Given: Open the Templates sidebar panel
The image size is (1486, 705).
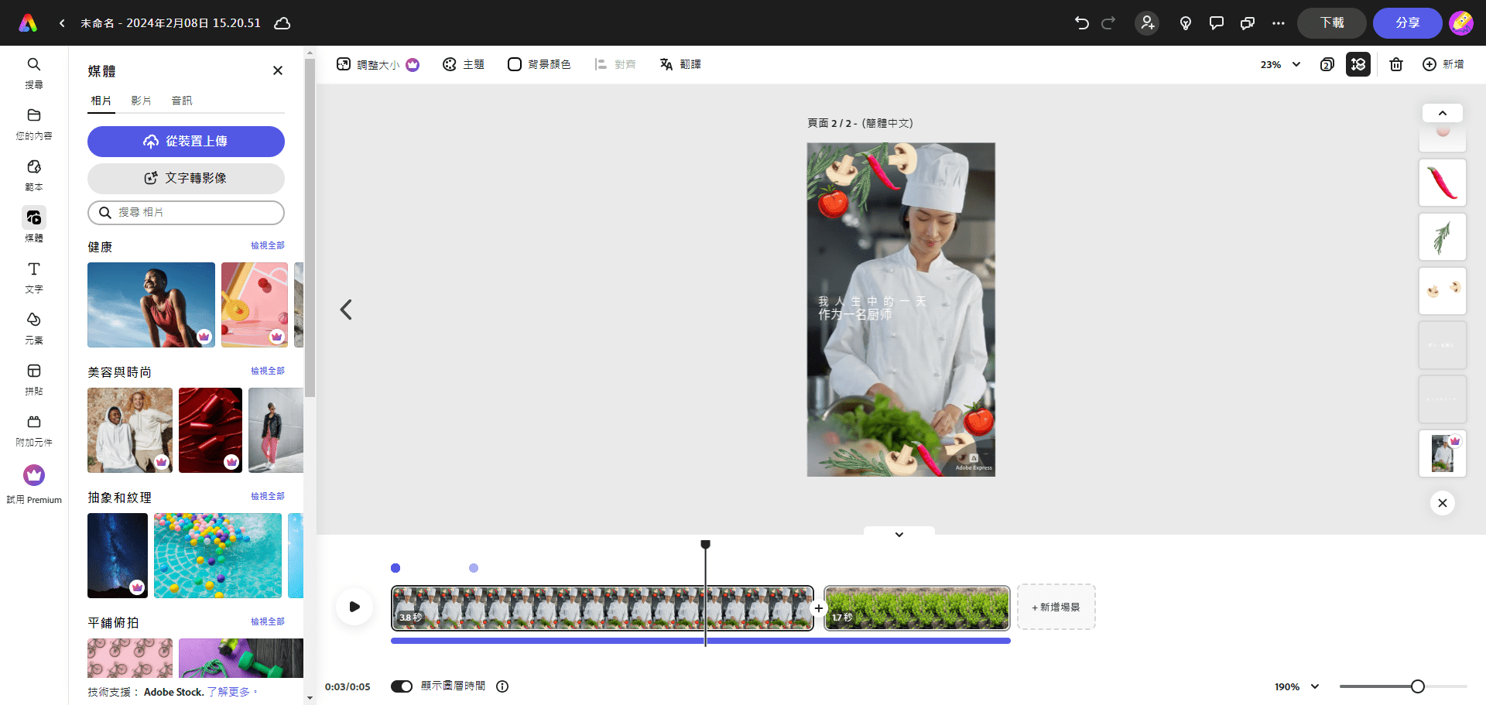Looking at the screenshot, I should [x=34, y=175].
